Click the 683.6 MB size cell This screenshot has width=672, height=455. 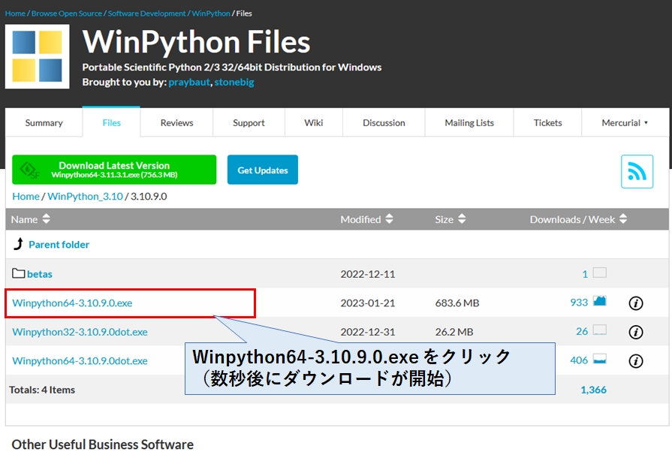tap(457, 303)
